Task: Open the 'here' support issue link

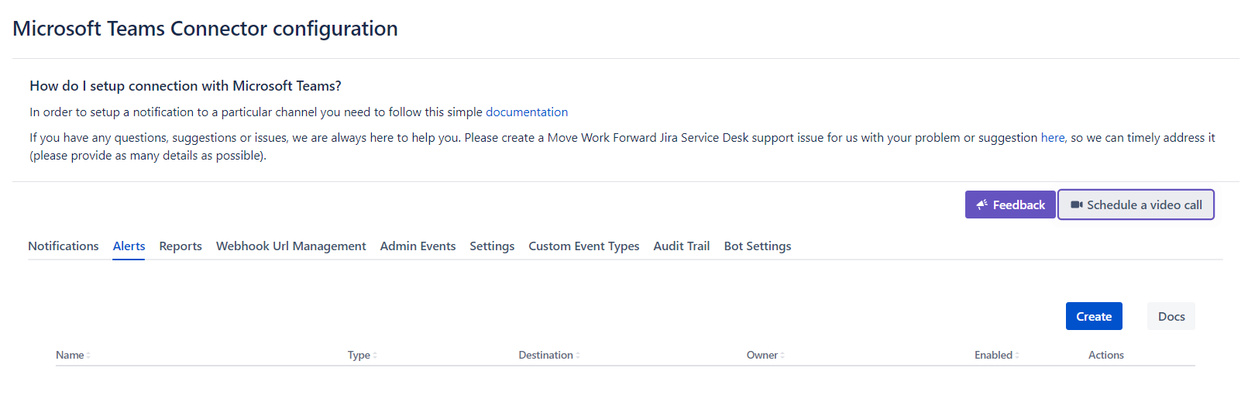Action: 1052,138
